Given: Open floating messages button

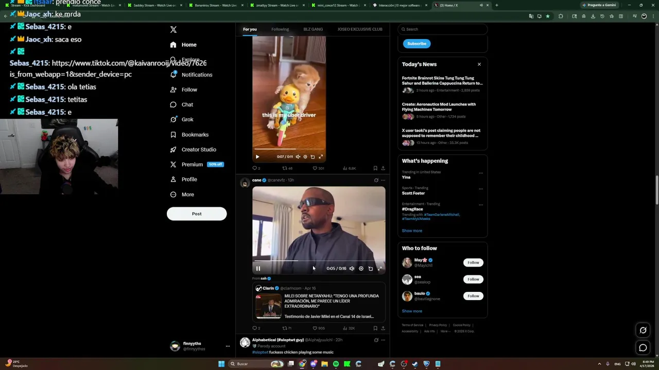Looking at the screenshot, I should click(x=643, y=348).
